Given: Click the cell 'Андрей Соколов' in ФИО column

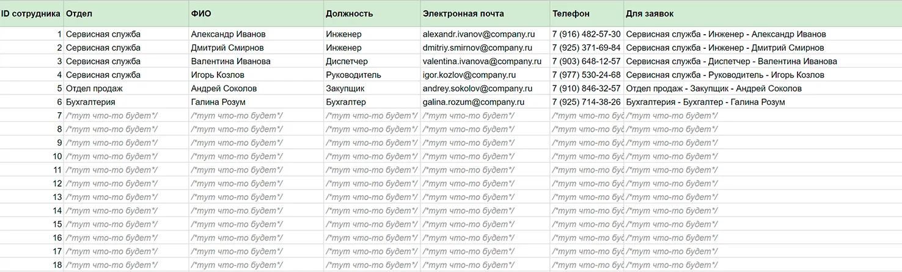Looking at the screenshot, I should tap(256, 88).
